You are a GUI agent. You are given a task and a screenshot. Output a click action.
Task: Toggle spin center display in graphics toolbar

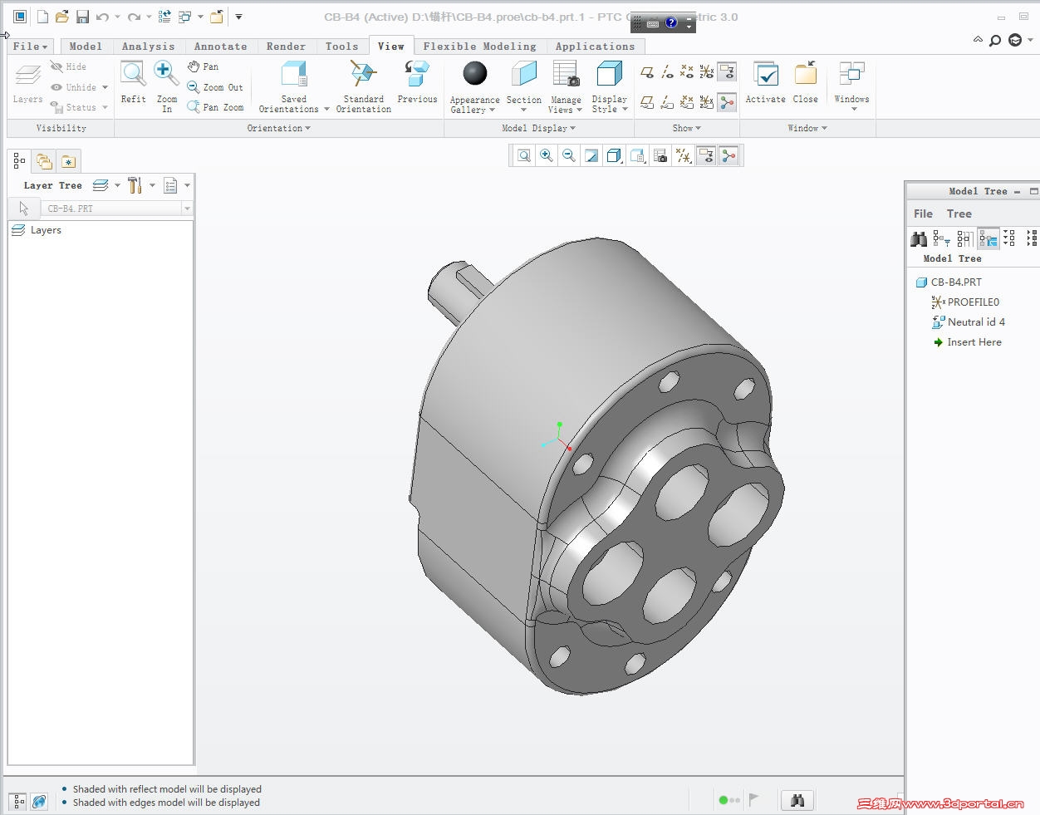[728, 155]
